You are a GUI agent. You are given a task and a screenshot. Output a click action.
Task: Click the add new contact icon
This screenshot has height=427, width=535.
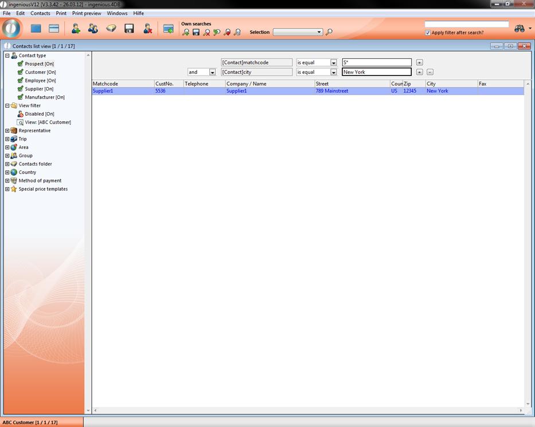(x=75, y=29)
